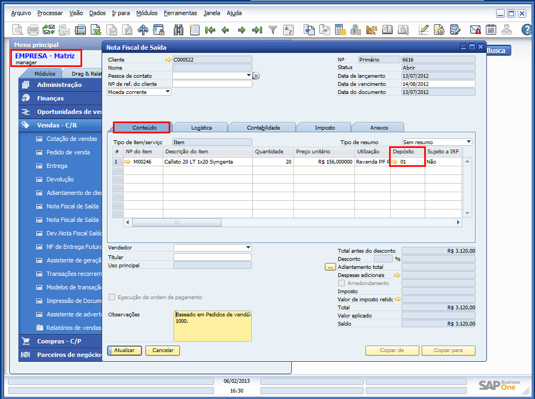Click the funnel Filter toolbar icon
The height and width of the screenshot is (399, 535).
click(x=272, y=30)
